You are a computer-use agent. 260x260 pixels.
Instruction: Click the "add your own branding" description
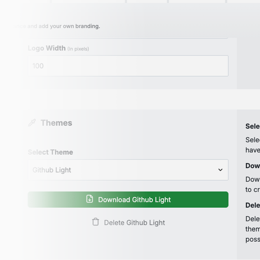(x=62, y=26)
